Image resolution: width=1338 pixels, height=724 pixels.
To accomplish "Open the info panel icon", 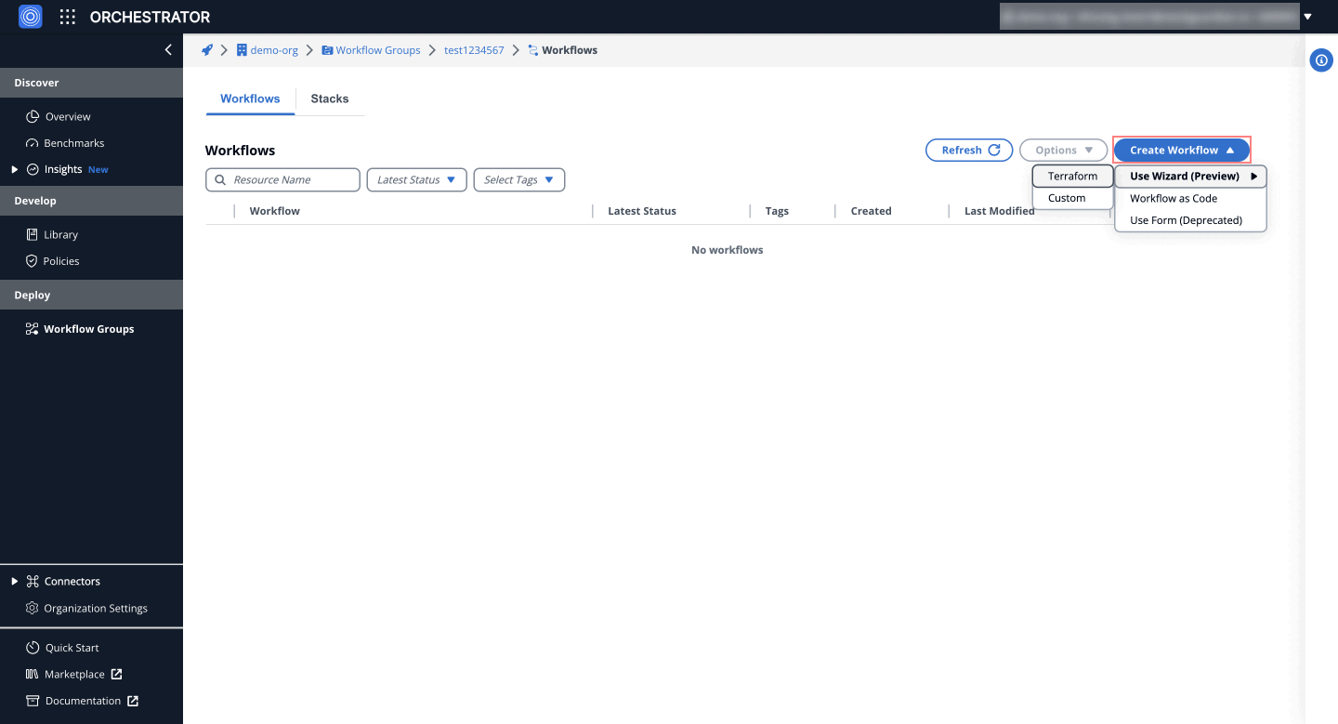I will (x=1320, y=60).
